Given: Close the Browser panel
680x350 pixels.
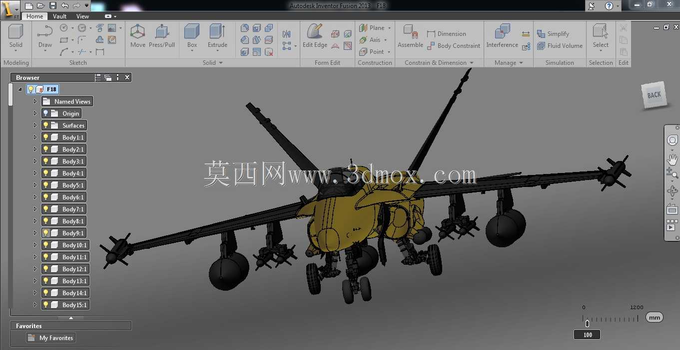Looking at the screenshot, I should point(127,77).
